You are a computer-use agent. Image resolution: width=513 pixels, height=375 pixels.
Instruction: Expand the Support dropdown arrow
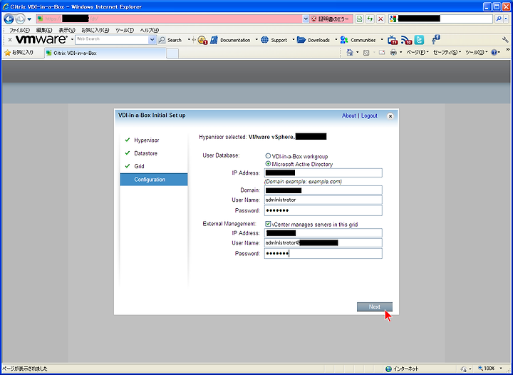pyautogui.click(x=294, y=40)
